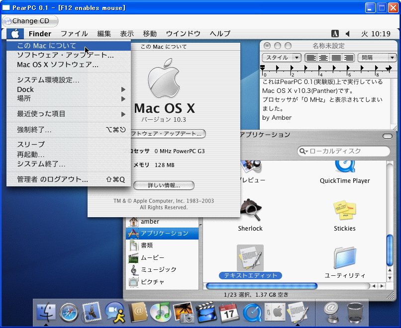
Task: Select ムービー in Finder sidebar
Action: tap(162, 257)
